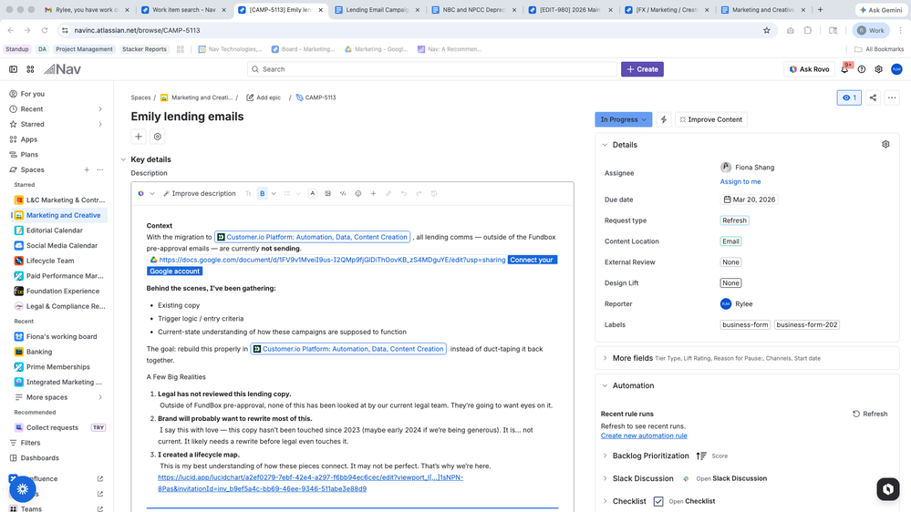Toggle the sidebar collapse icon
The width and height of the screenshot is (911, 512).
click(13, 69)
